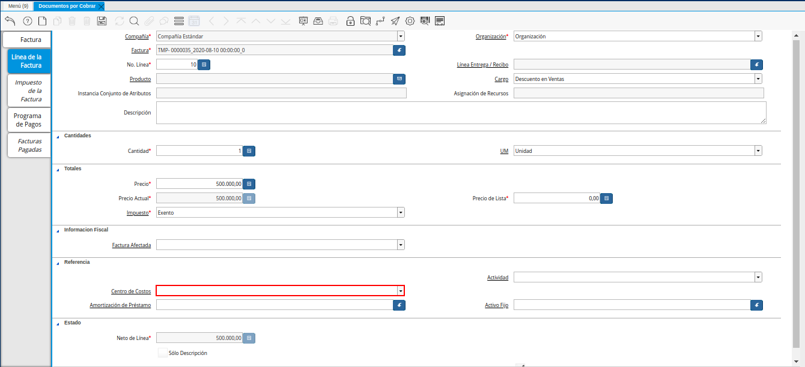Click the refresh arrows toolbar icon
This screenshot has height=367, width=805.
119,21
